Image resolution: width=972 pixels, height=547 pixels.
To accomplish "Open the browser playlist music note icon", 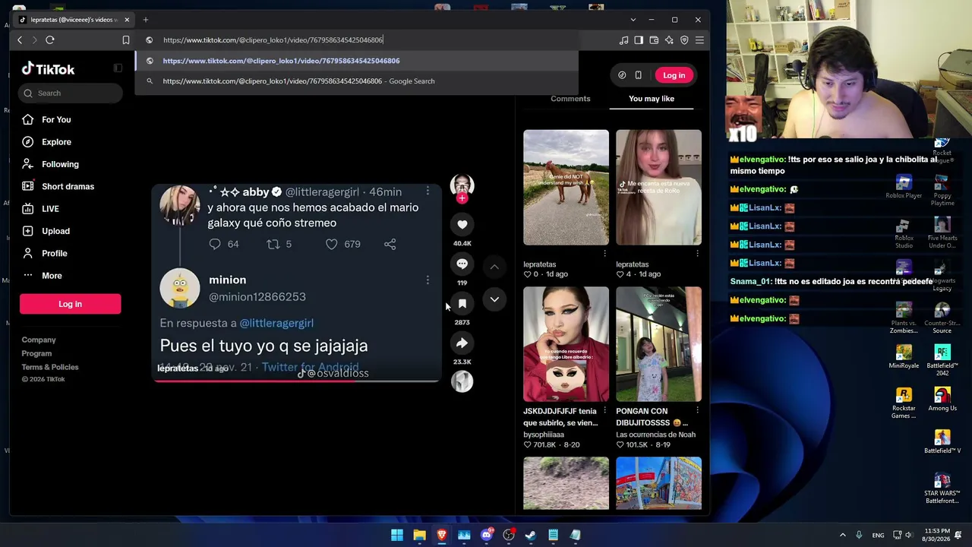I will [x=623, y=40].
